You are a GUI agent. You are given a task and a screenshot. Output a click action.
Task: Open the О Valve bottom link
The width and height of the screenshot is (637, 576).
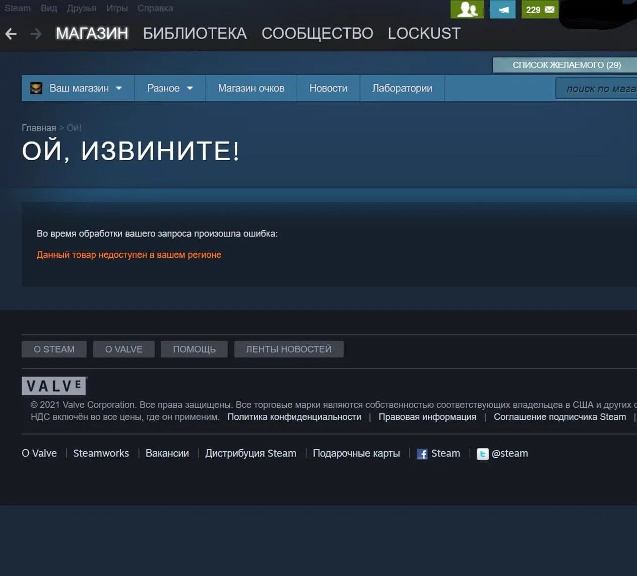pyautogui.click(x=39, y=453)
